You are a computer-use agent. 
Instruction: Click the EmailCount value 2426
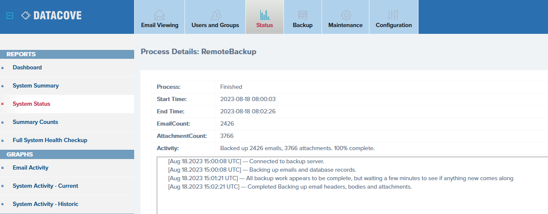227,123
